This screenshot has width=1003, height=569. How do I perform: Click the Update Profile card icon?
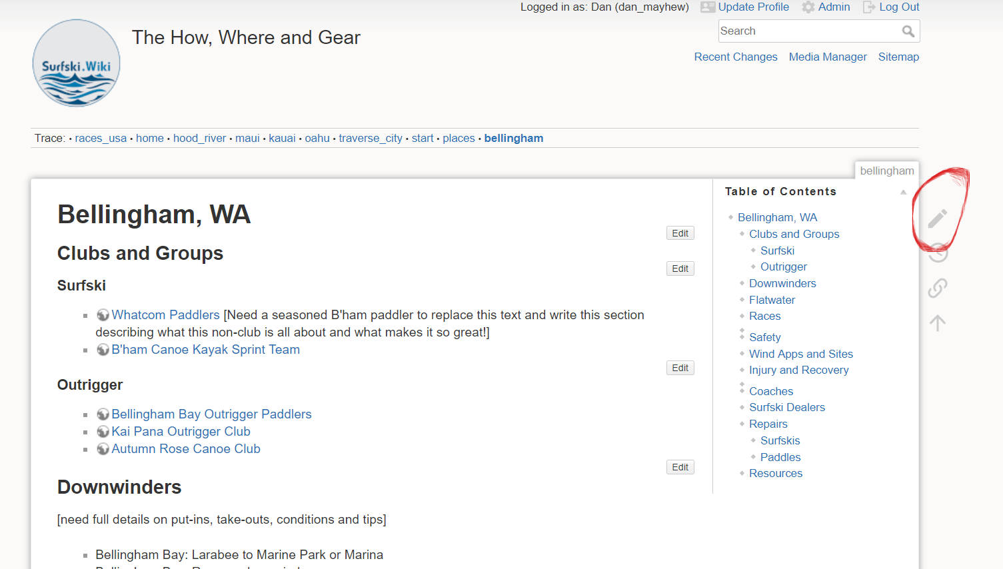click(707, 7)
